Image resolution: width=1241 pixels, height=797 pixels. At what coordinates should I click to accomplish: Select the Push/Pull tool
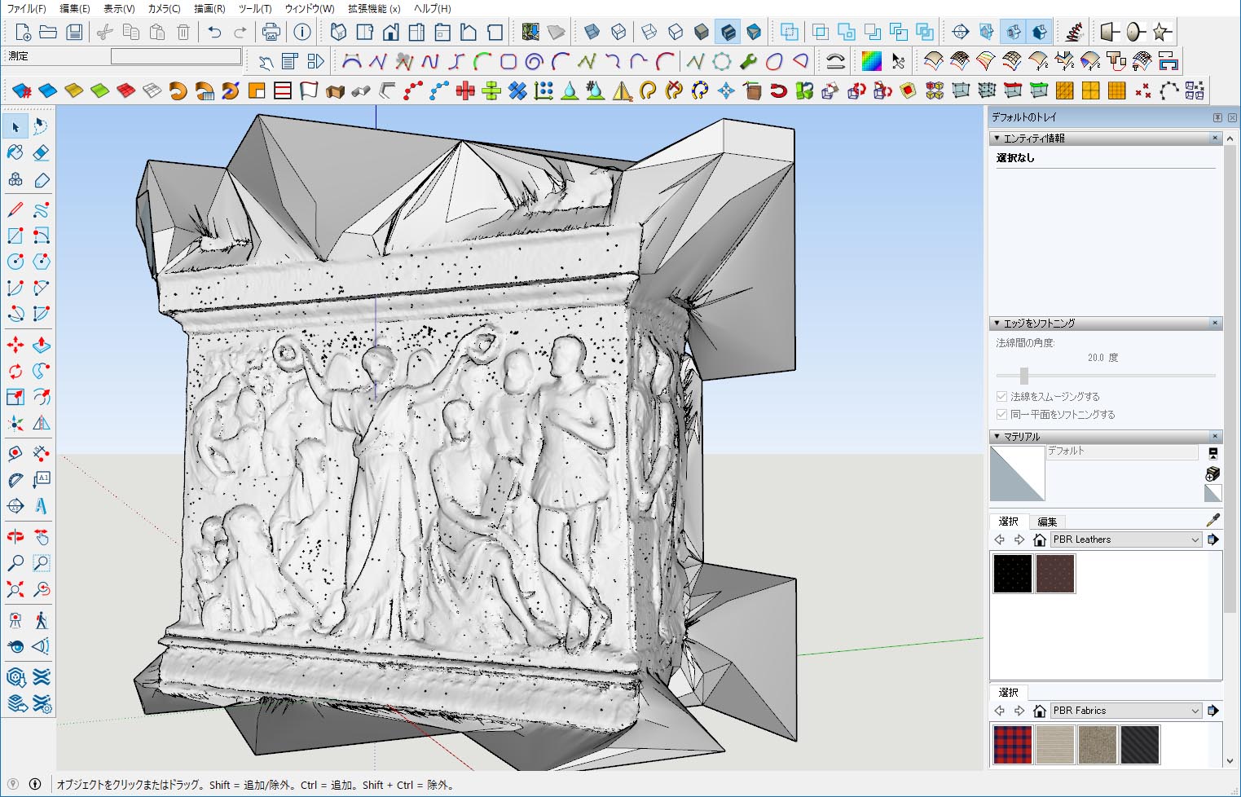[41, 345]
